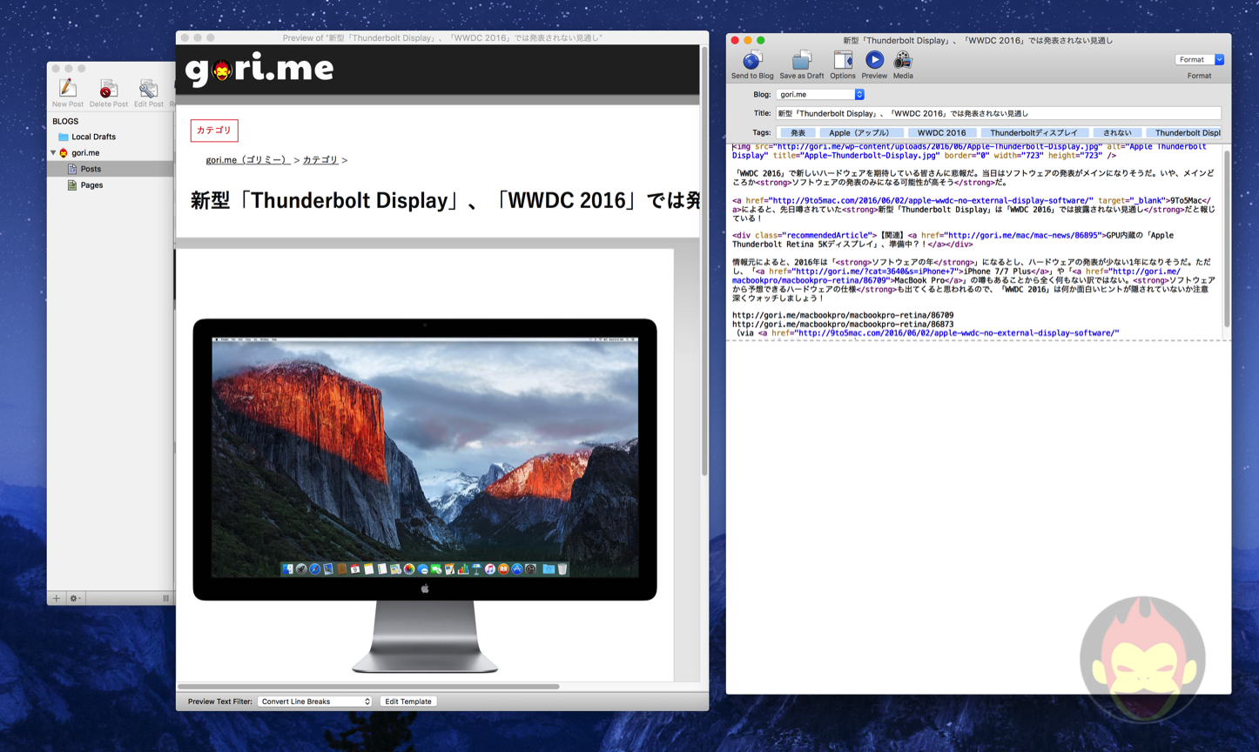The height and width of the screenshot is (752, 1259).
Task: Save the post as a draft
Action: tap(801, 61)
